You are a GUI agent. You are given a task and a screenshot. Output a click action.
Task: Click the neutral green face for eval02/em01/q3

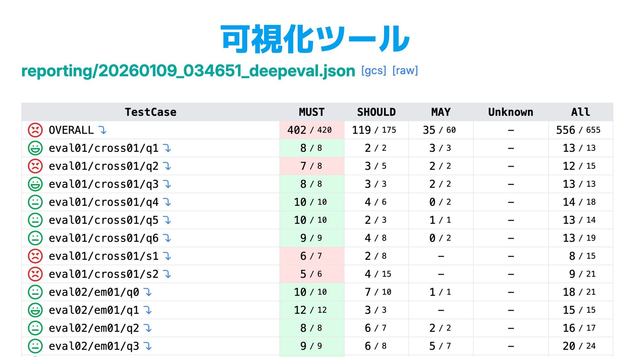pos(35,346)
